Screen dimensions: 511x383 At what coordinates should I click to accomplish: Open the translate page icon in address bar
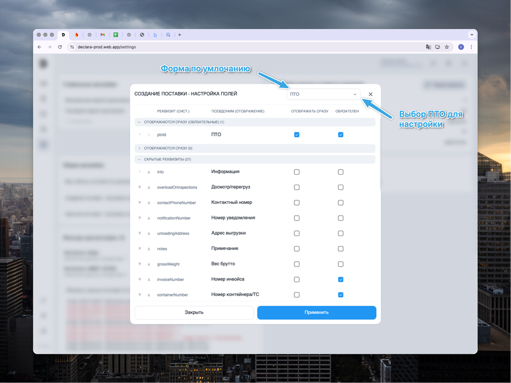(428, 47)
